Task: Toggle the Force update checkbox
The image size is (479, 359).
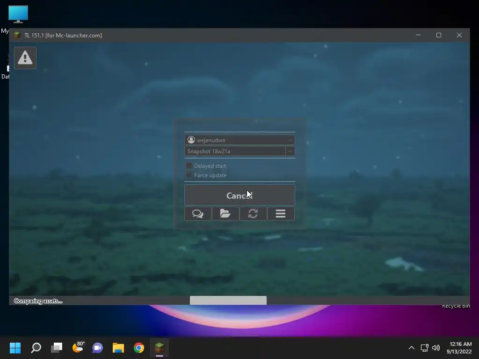Action: tap(189, 175)
